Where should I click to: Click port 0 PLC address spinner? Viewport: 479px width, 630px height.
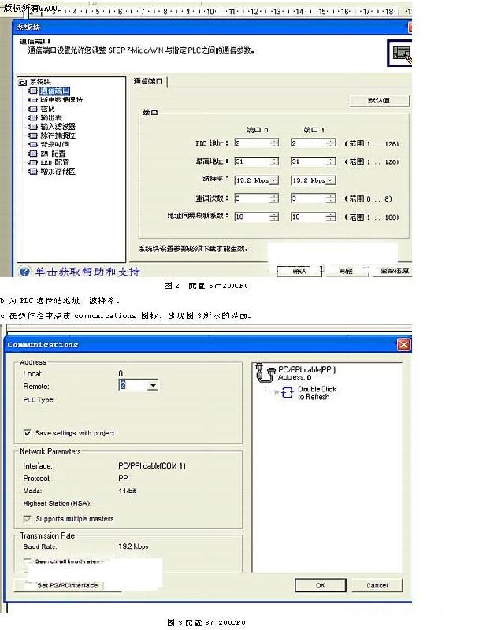click(273, 143)
